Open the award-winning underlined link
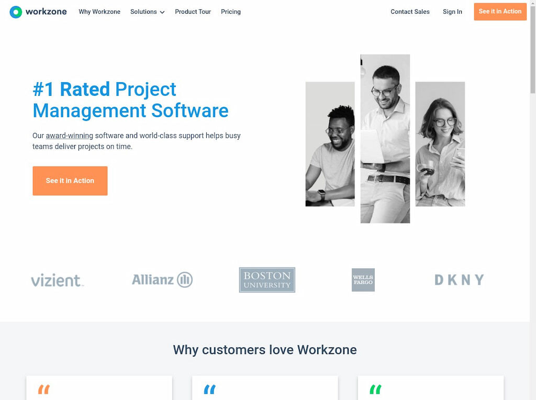The image size is (536, 400). pyautogui.click(x=69, y=135)
